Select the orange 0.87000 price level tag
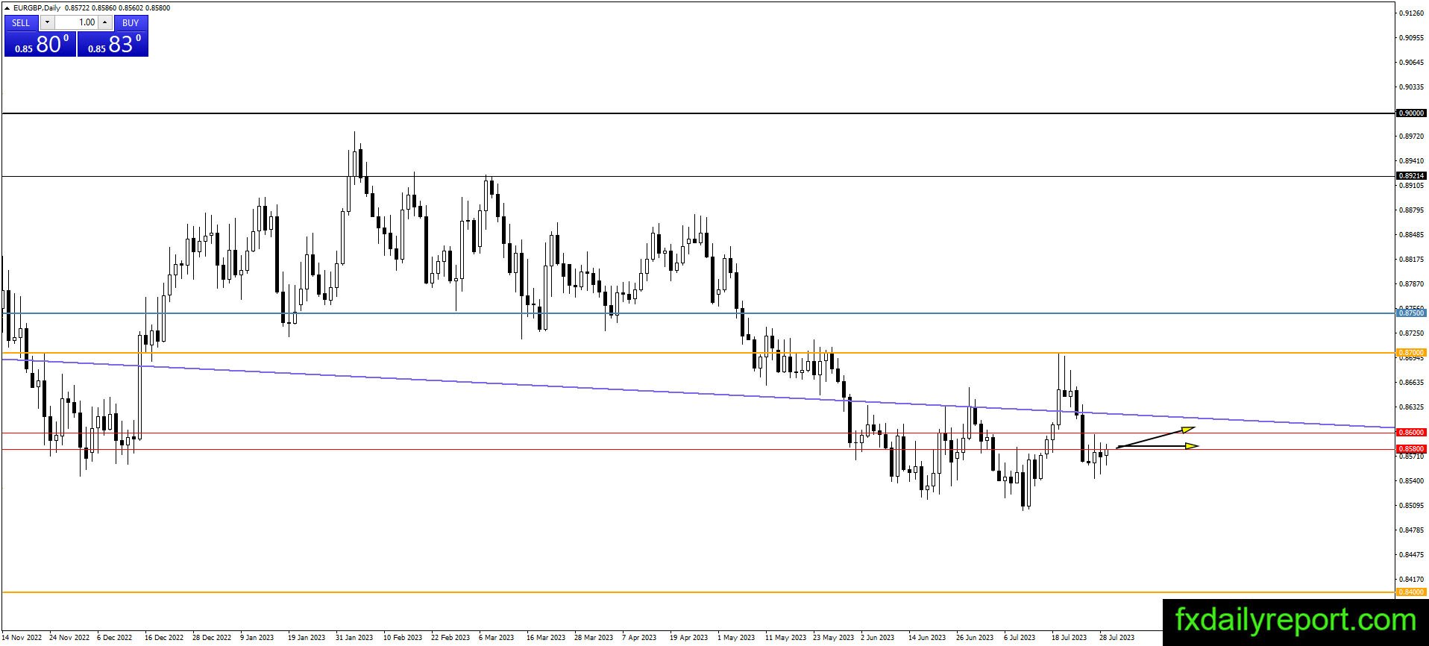The image size is (1429, 646). point(1410,353)
